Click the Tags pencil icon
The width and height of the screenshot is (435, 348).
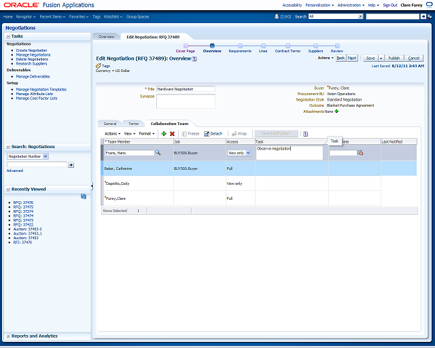tap(98, 66)
